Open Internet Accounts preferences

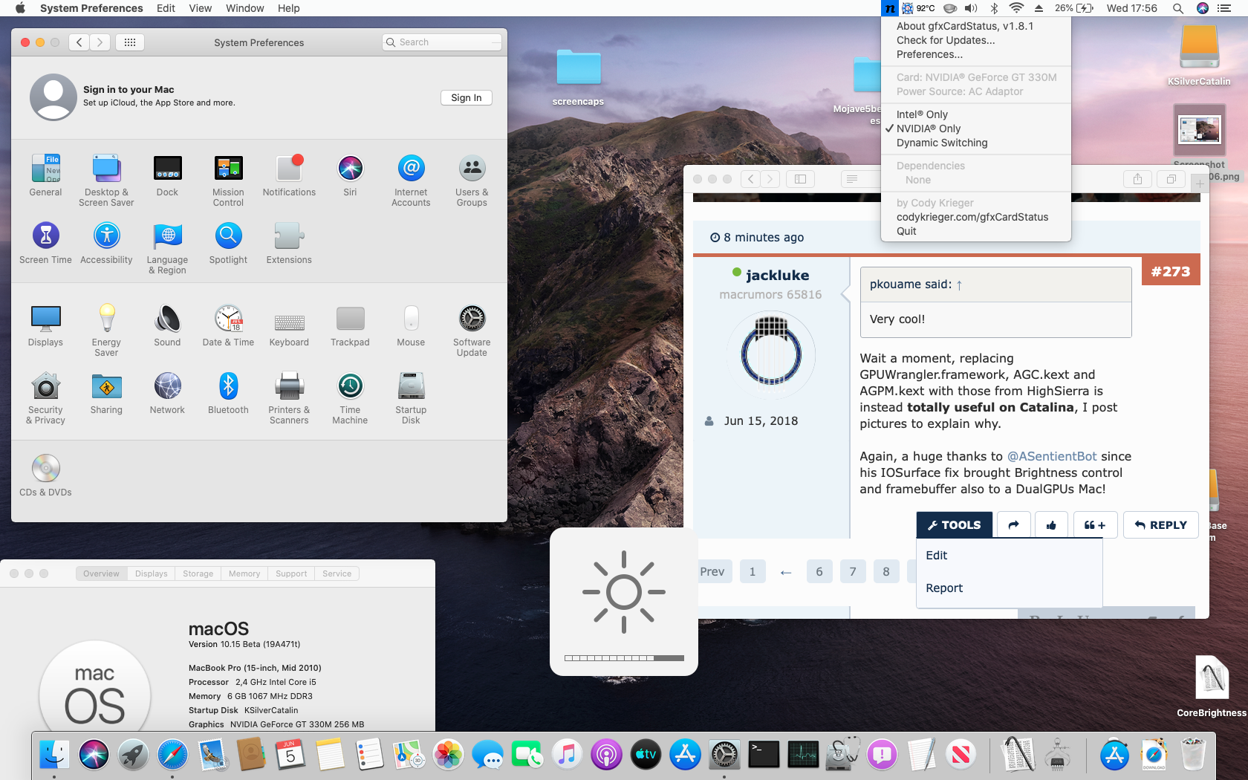tap(411, 181)
